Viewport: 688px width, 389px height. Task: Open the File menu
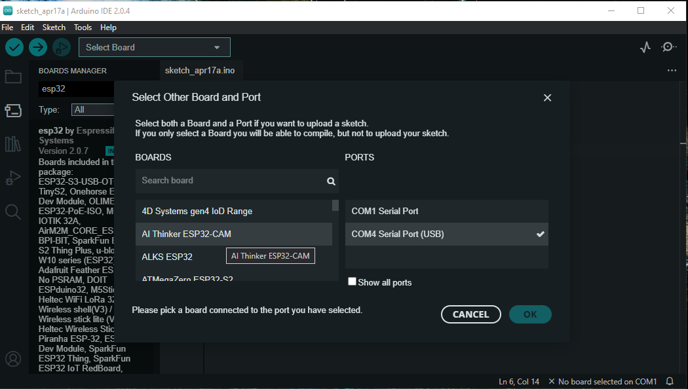pos(7,28)
